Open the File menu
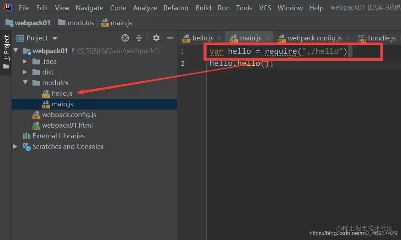 24,8
